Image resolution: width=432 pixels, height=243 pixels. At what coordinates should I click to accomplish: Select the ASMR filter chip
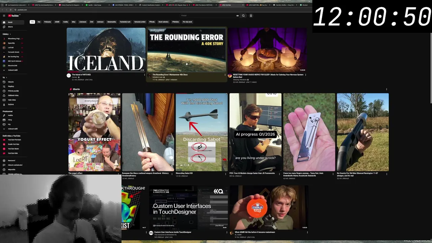coord(57,22)
